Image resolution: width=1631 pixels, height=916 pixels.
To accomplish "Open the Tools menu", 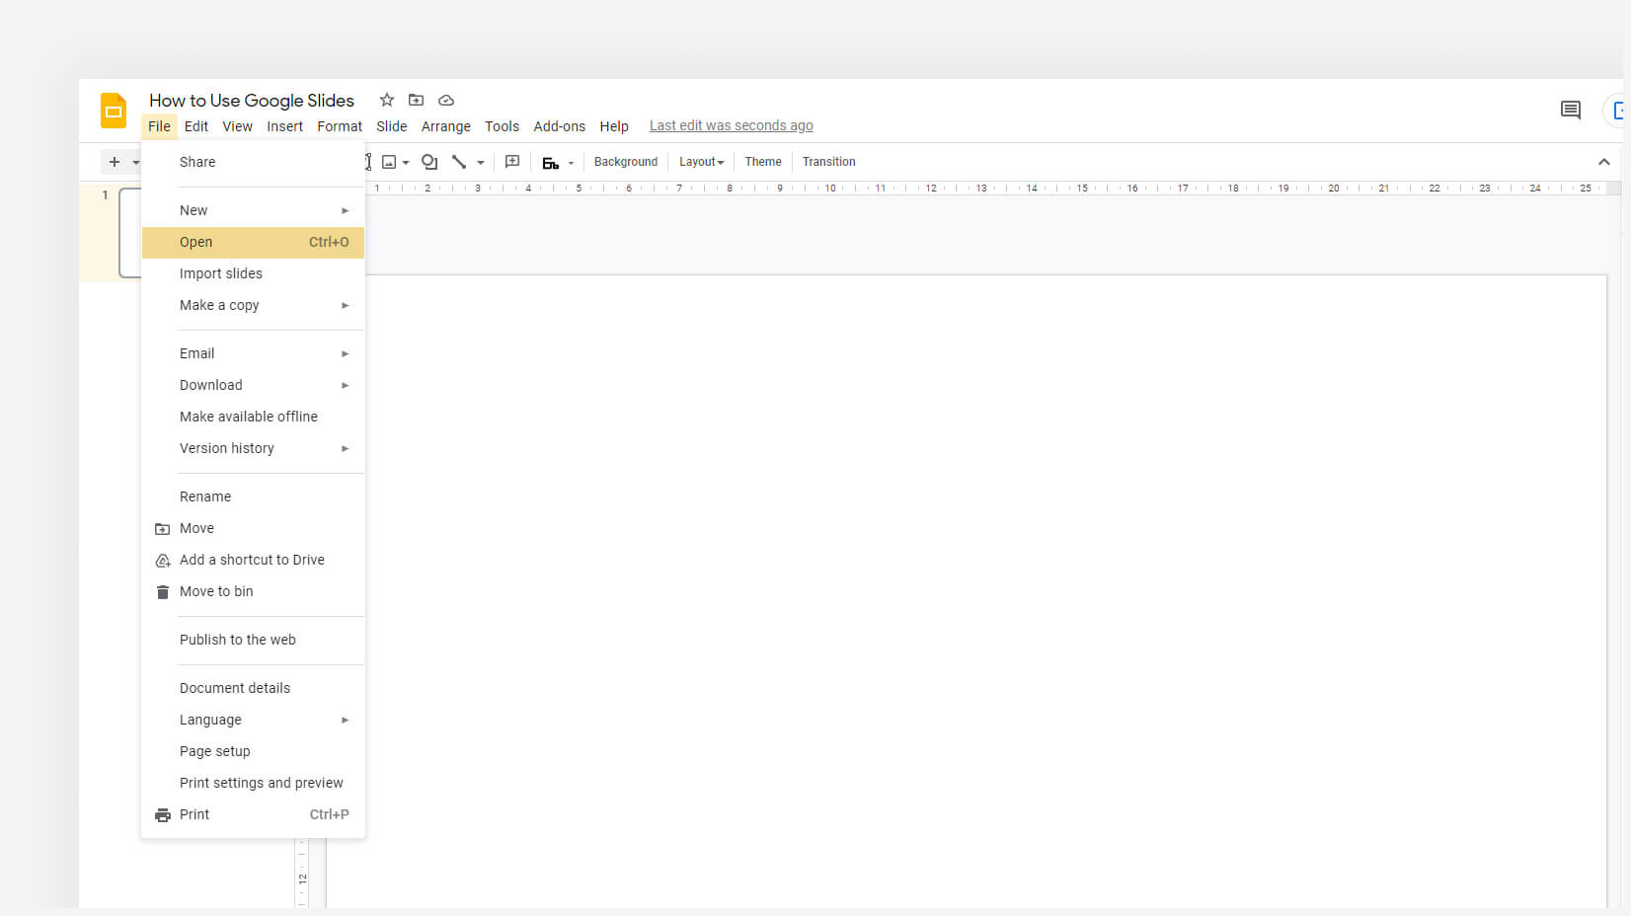I will click(502, 126).
